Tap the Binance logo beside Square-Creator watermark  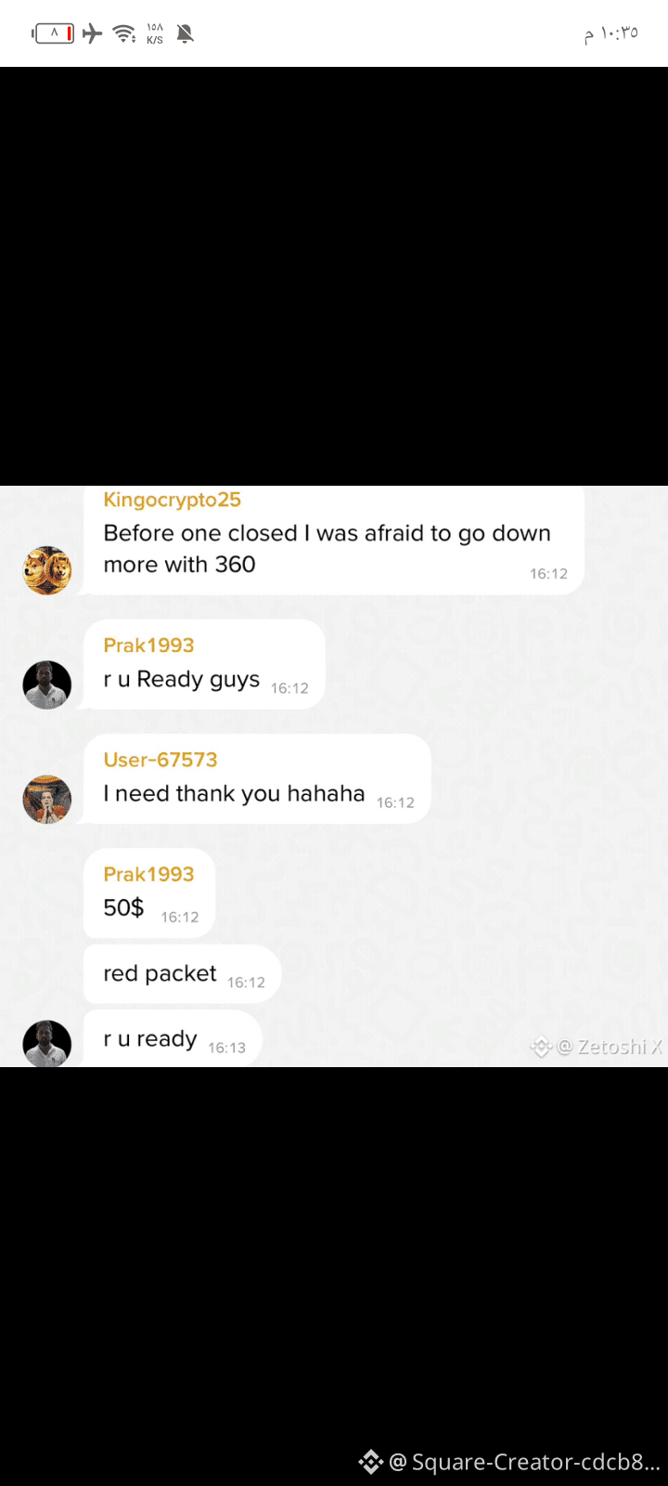pos(371,1462)
